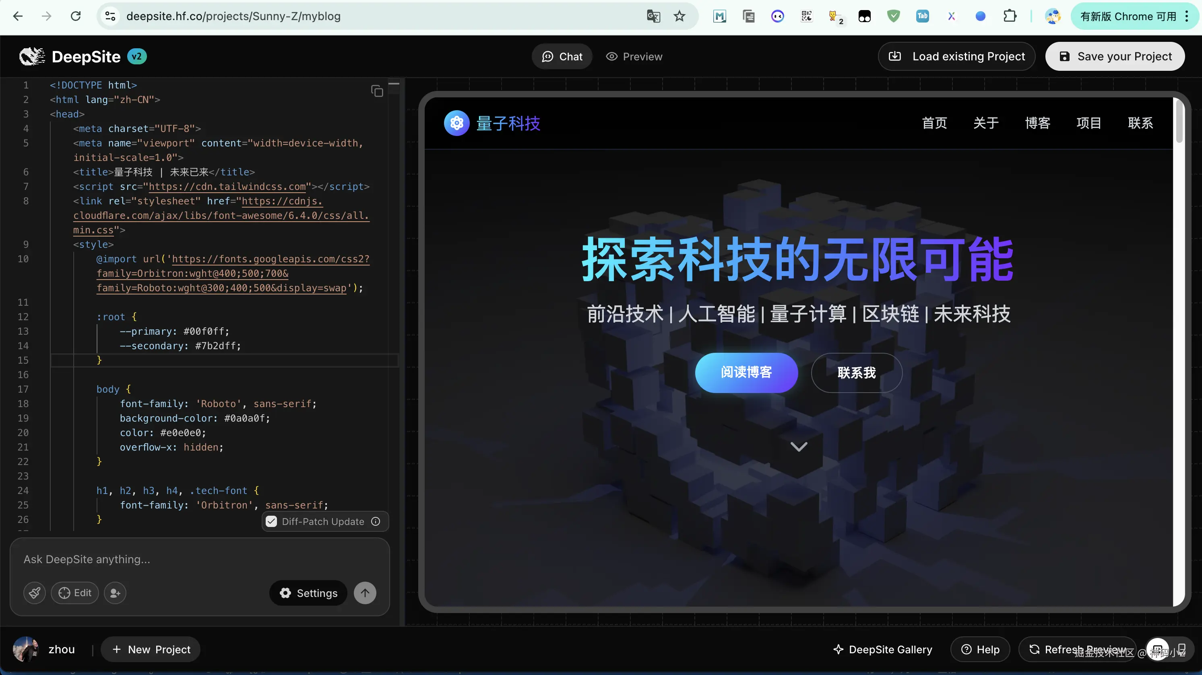The height and width of the screenshot is (675, 1202).
Task: Switch to the Preview tab
Action: [634, 56]
